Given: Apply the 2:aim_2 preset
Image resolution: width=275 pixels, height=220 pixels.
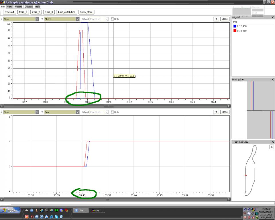Looking at the screenshot, I should coord(36,12).
